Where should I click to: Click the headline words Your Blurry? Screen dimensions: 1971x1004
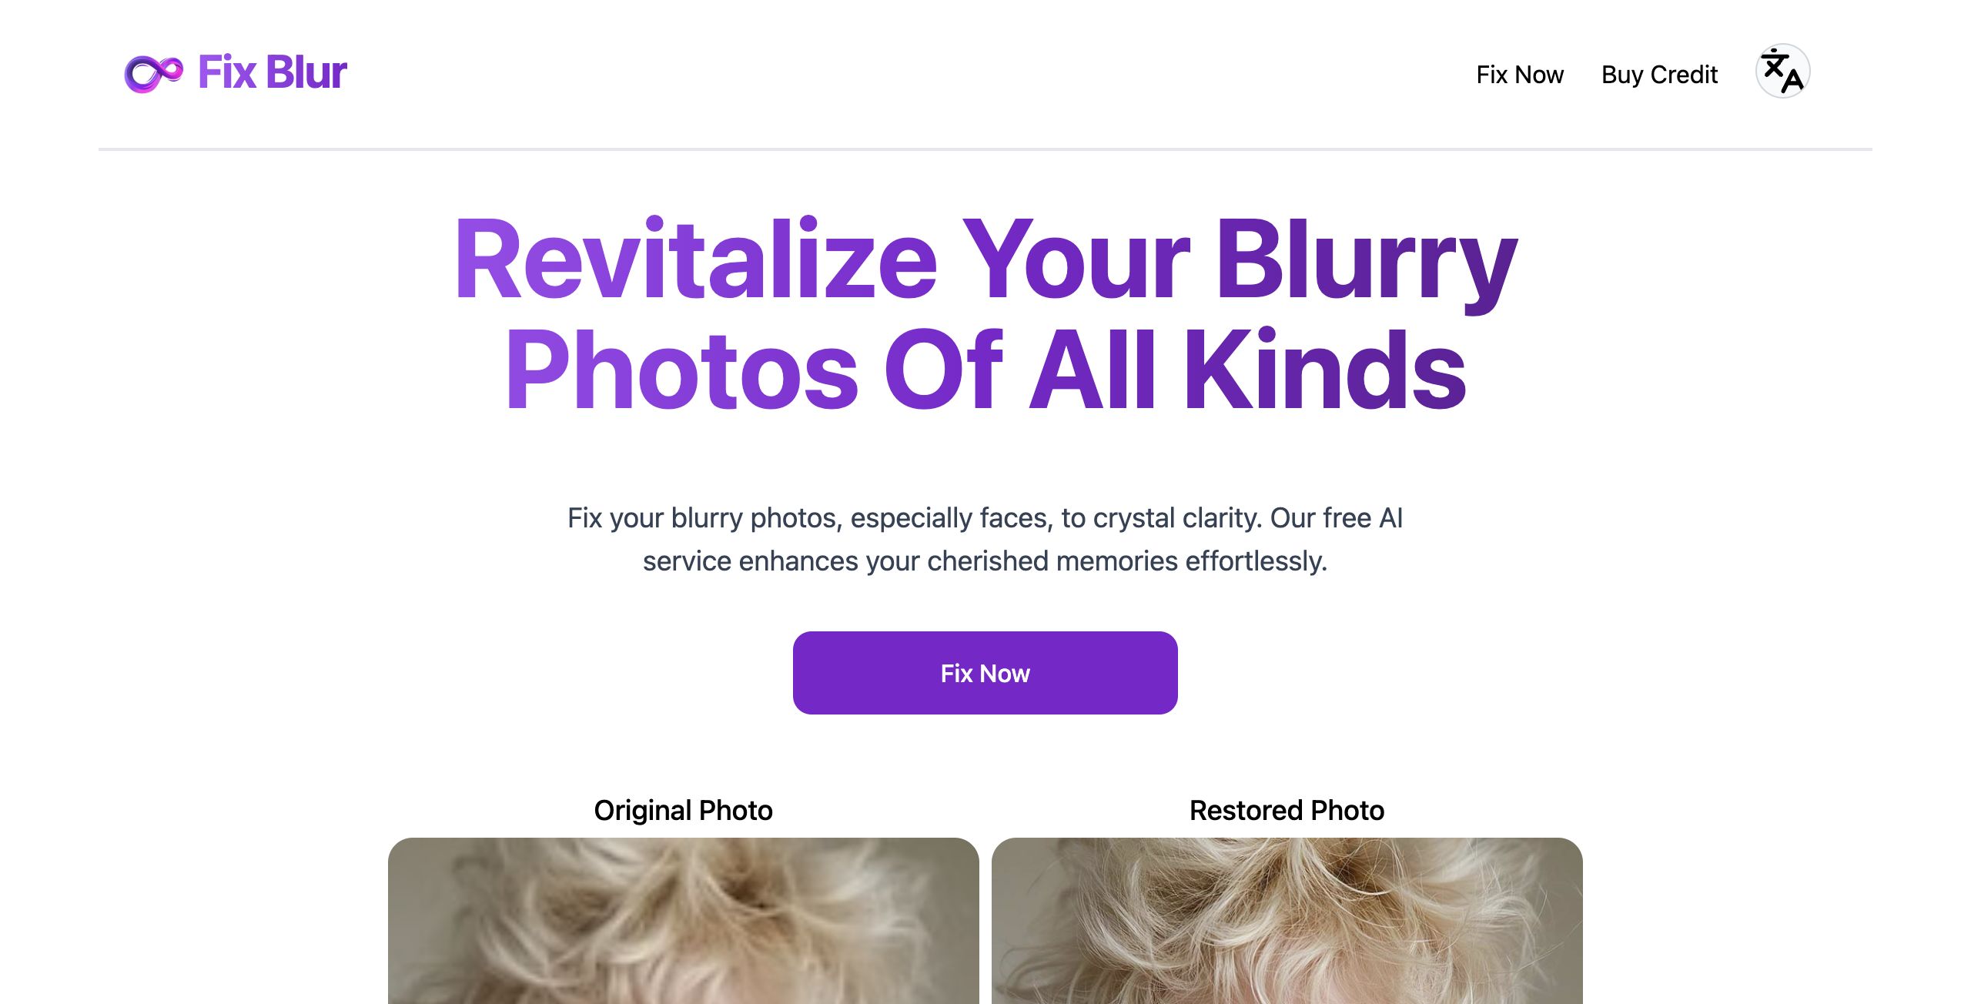[1240, 263]
